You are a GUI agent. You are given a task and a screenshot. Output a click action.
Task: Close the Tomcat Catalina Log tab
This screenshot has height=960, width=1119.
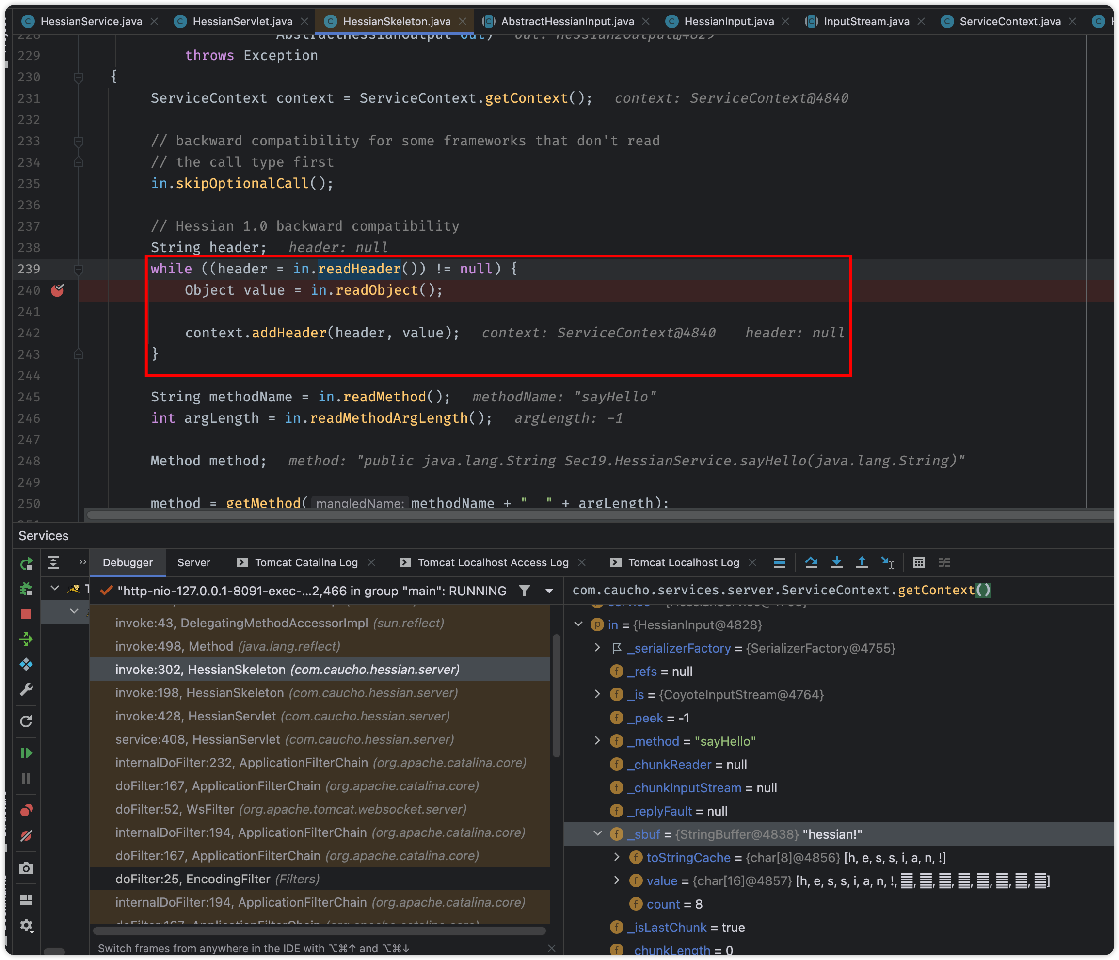pos(371,562)
